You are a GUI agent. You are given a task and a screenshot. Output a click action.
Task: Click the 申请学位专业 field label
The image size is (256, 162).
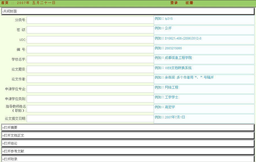(15, 89)
